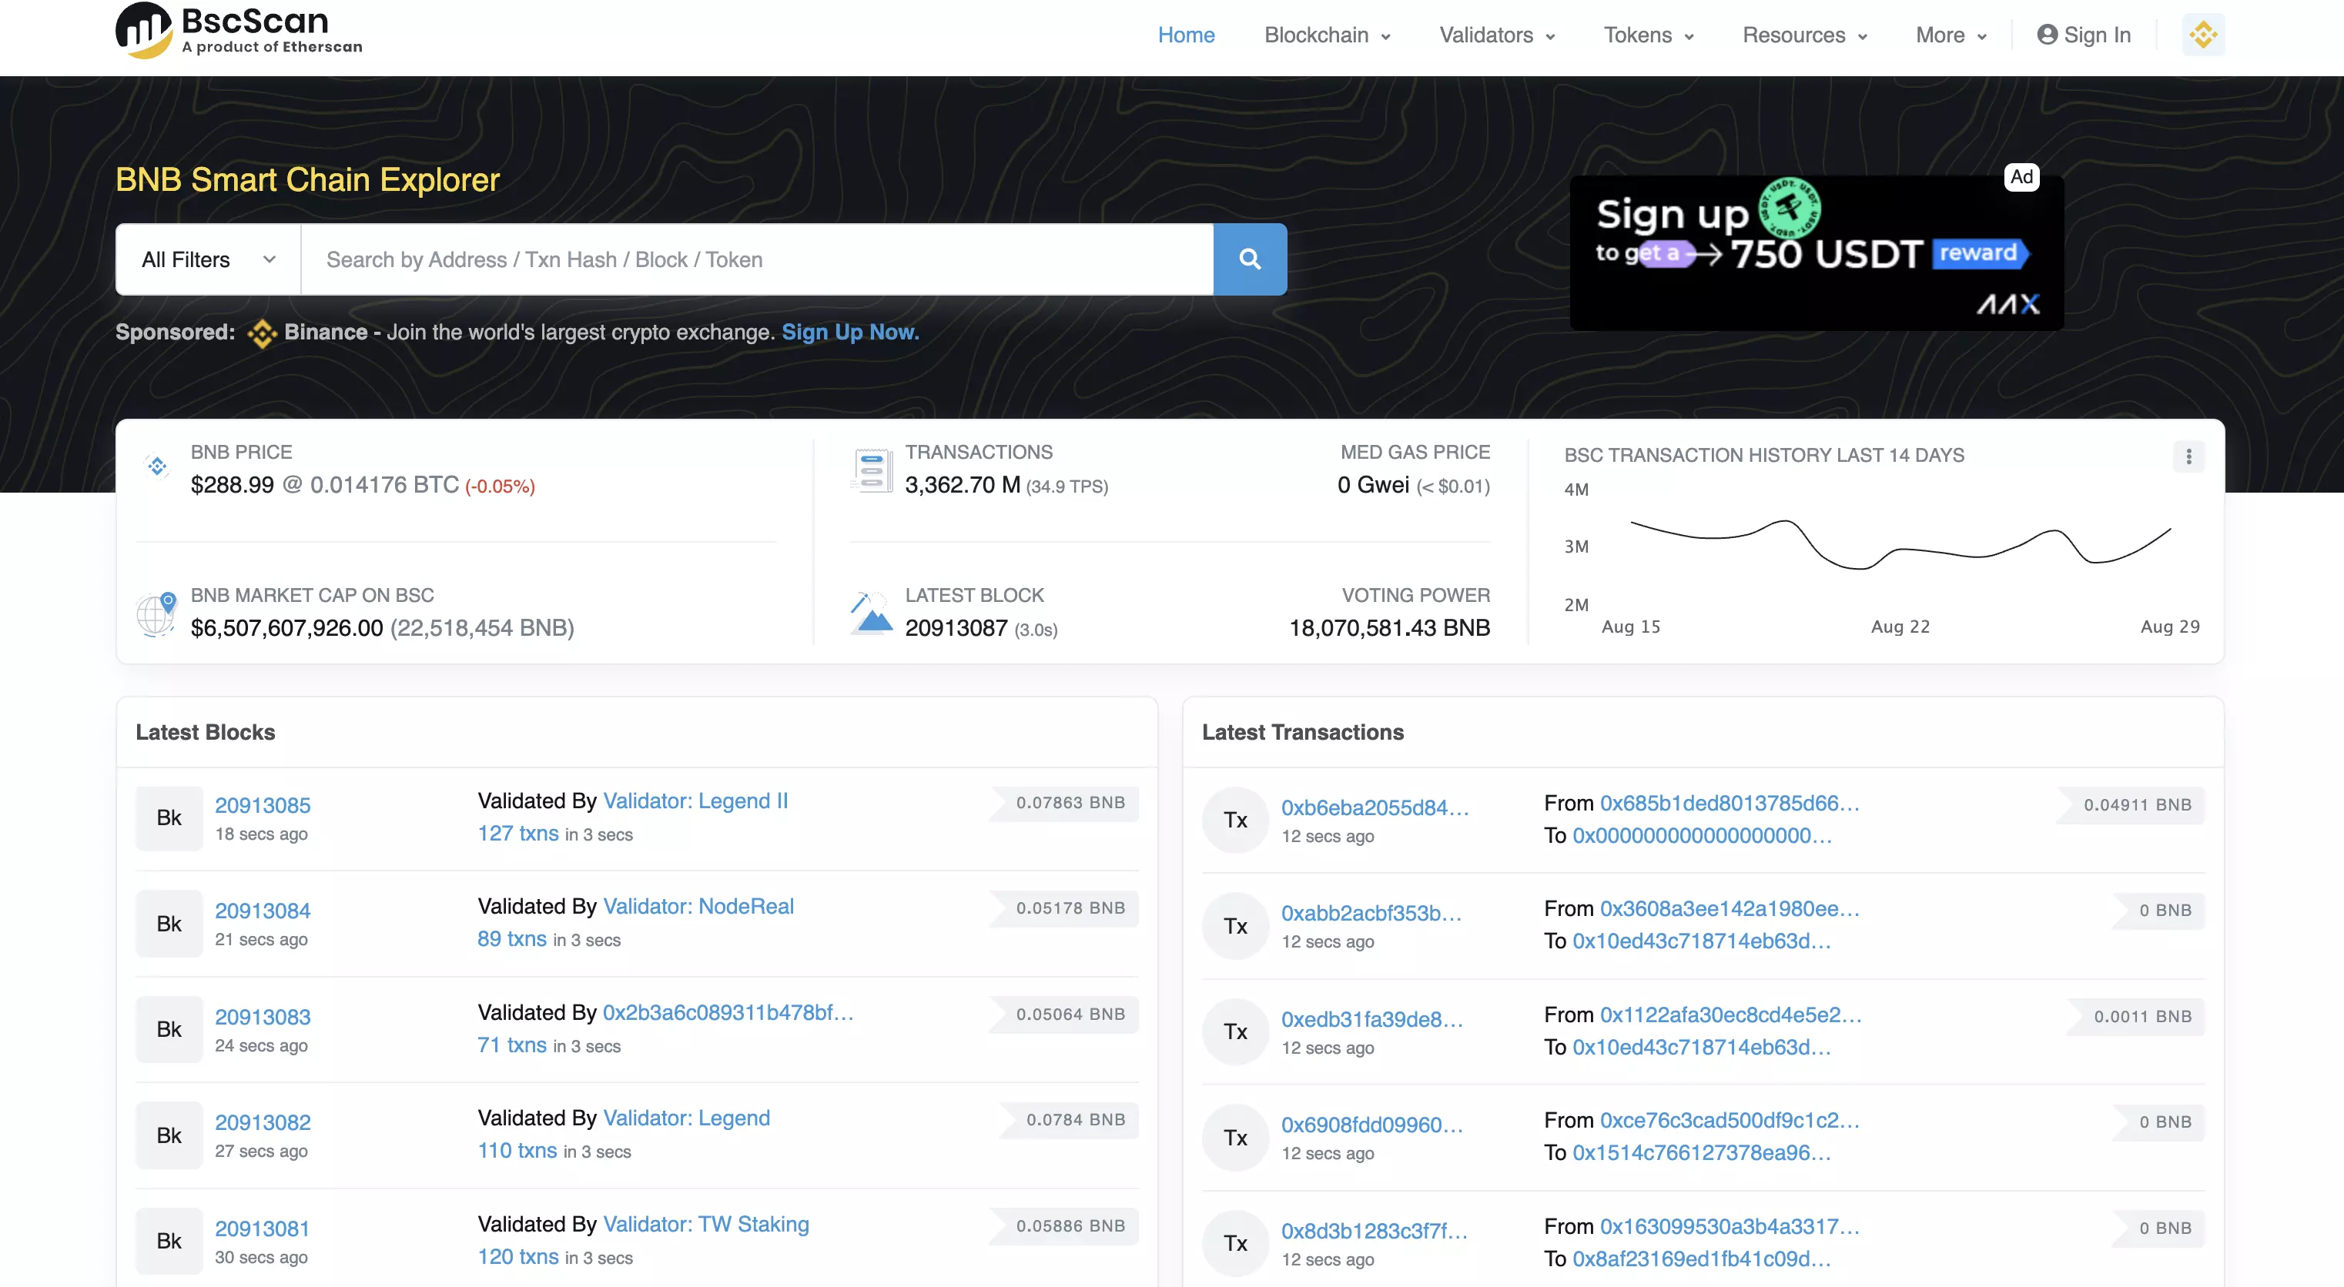Screen dimensions: 2344x1287
Task: Click Tx icon for 0xb6eba2055d84 transaction
Action: 1235,821
